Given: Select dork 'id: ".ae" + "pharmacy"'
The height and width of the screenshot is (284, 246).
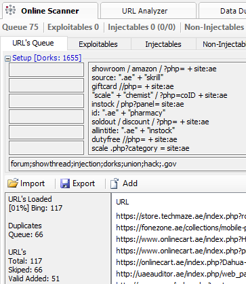Looking at the screenshot, I should (x=129, y=113).
